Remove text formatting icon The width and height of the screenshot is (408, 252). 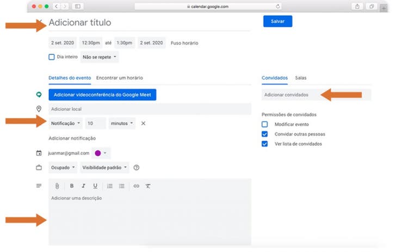[148, 186]
